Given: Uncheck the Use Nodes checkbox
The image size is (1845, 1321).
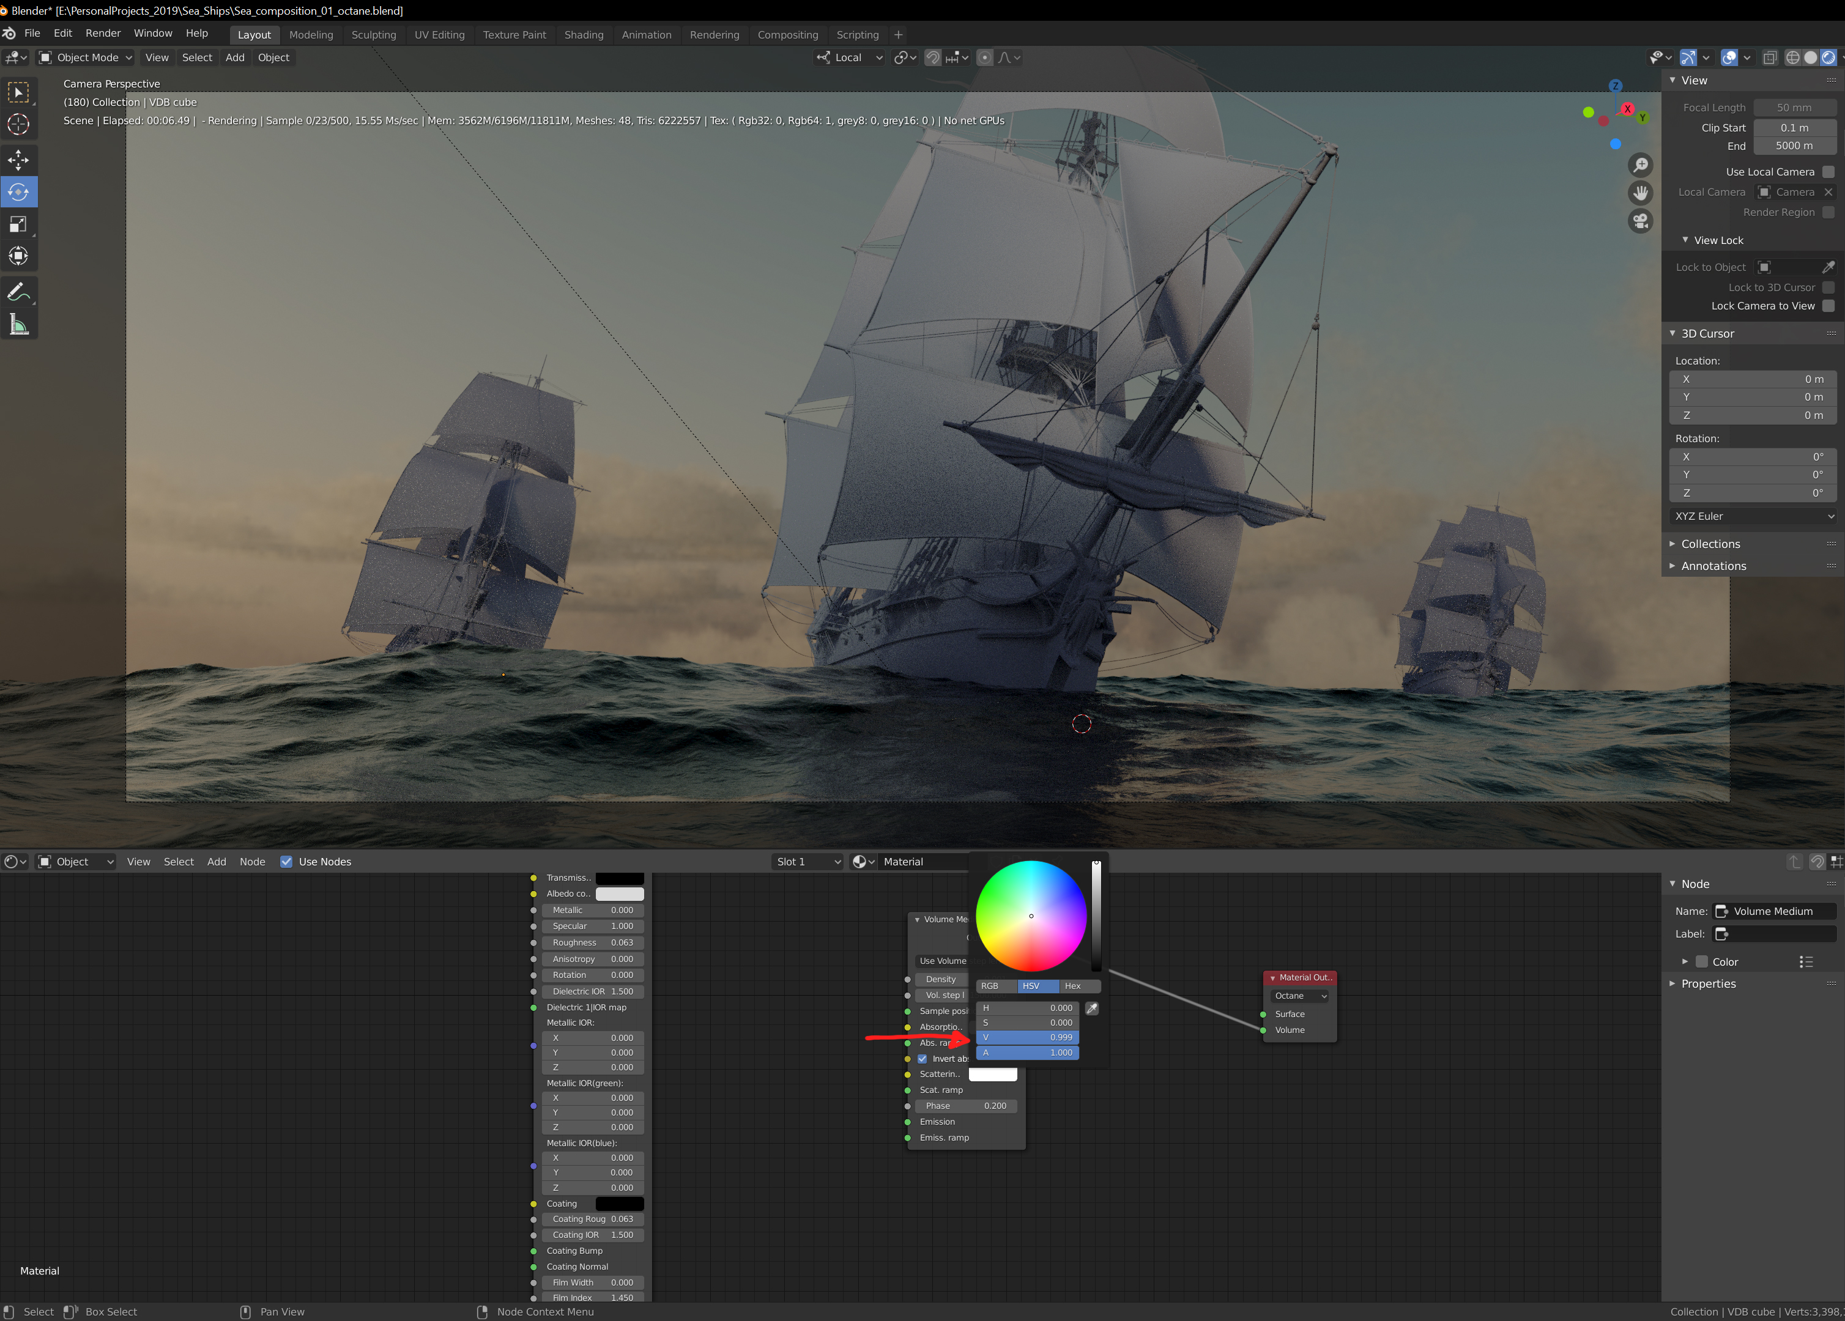Looking at the screenshot, I should [x=286, y=862].
